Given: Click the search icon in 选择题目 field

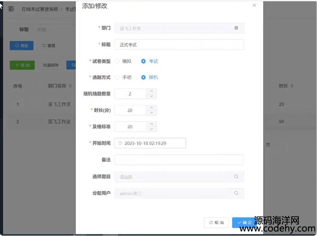Looking at the screenshot, I should pyautogui.click(x=236, y=177).
